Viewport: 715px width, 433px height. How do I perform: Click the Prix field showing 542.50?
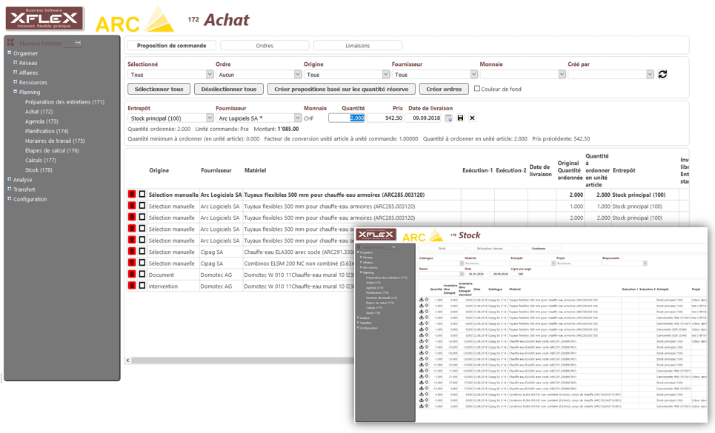click(x=385, y=118)
